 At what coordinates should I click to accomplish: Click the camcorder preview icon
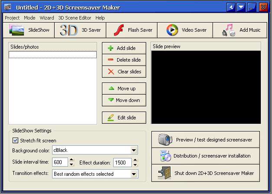click(x=165, y=139)
